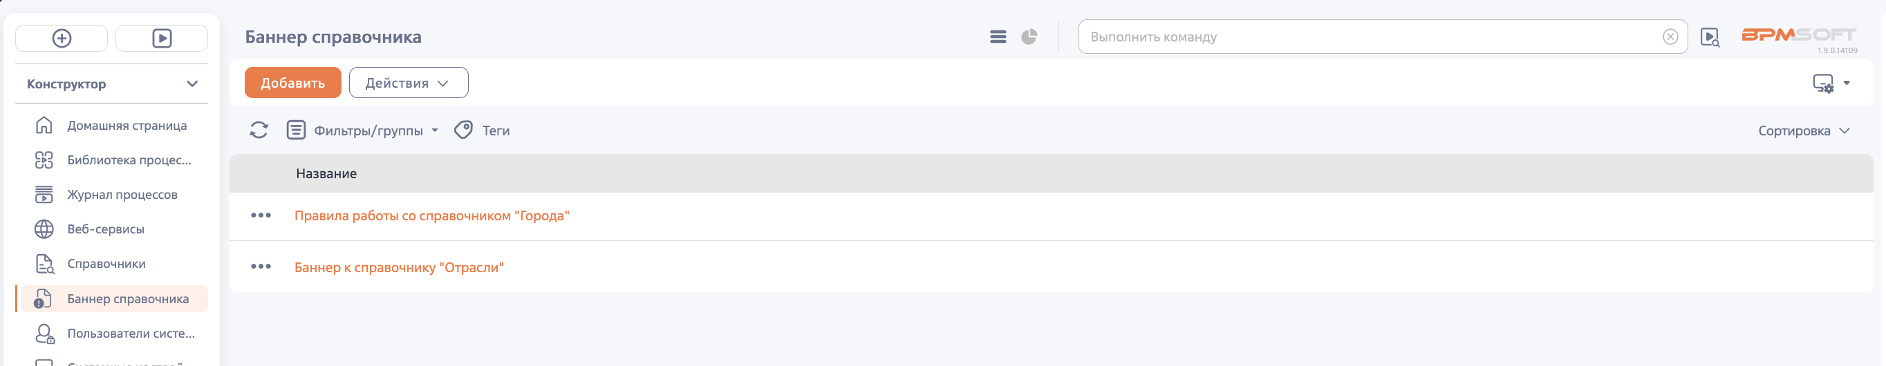Open page view settings icon

click(x=1831, y=84)
